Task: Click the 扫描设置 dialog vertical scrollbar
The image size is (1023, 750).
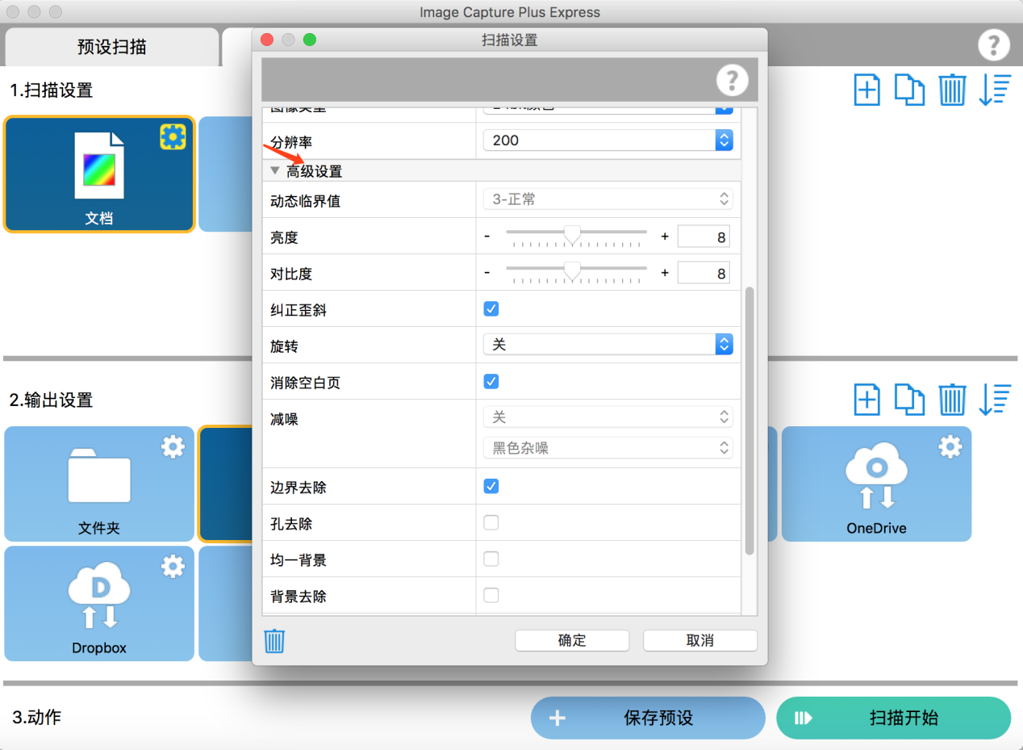Action: pyautogui.click(x=750, y=420)
